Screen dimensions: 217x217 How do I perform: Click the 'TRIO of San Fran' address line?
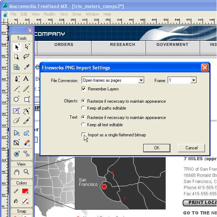tap(200, 169)
